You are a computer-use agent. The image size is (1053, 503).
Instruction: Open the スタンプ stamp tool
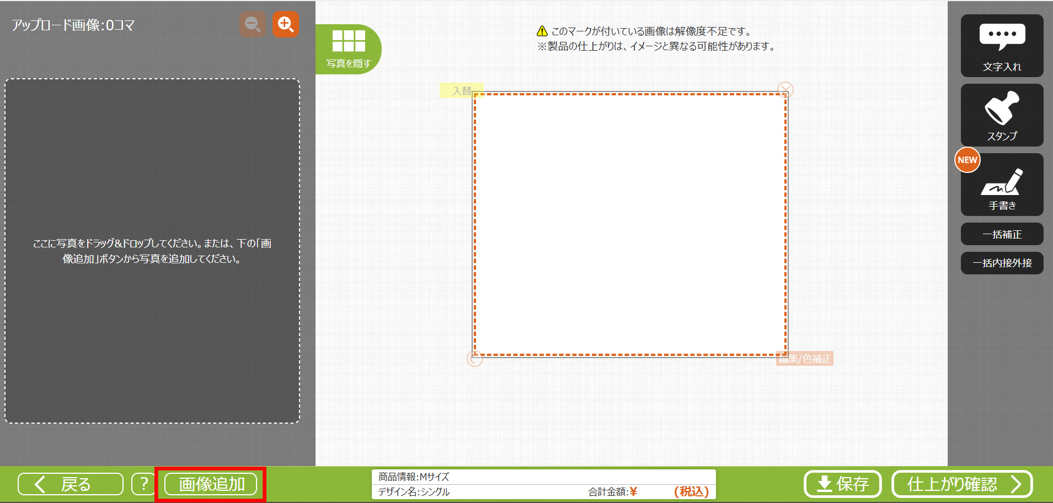coord(1002,115)
